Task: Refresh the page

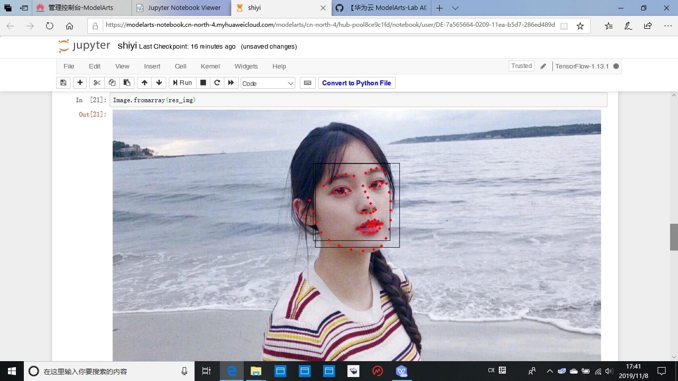Action: pos(49,26)
